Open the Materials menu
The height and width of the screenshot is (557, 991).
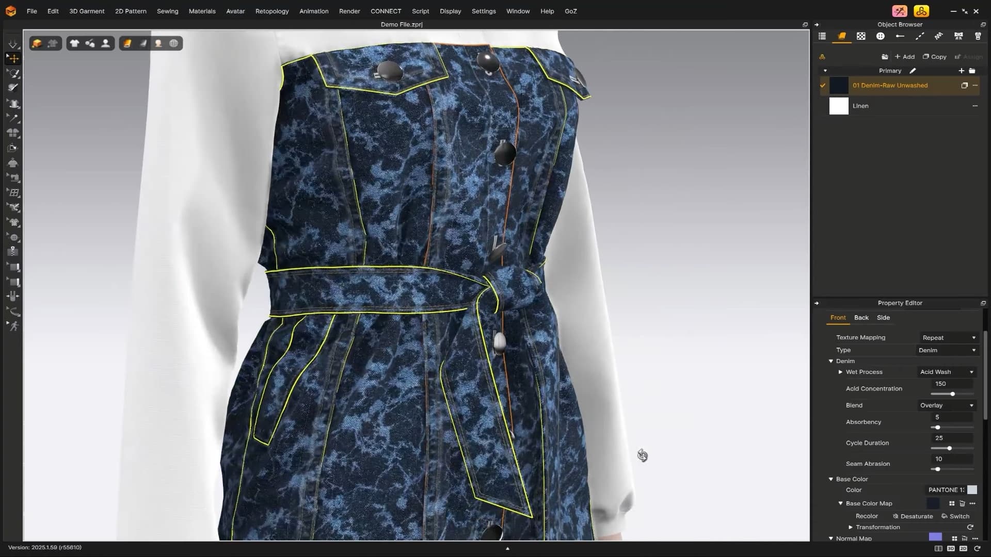coord(202,11)
